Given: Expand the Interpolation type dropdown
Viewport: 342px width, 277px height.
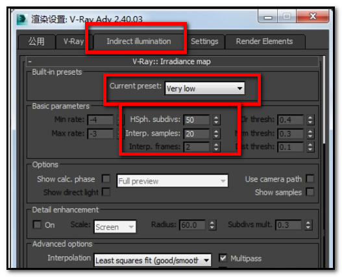Looking at the screenshot, I should [x=153, y=260].
